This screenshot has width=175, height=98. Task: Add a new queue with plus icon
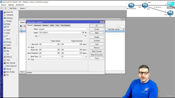pyautogui.click(x=21, y=26)
